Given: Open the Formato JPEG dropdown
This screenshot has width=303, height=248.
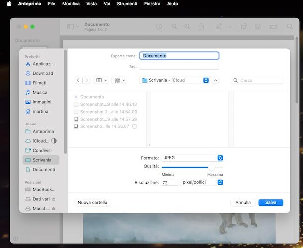Looking at the screenshot, I should [192, 158].
